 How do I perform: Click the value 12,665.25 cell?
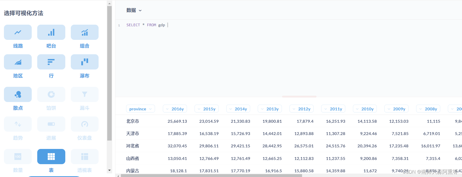[272, 158]
